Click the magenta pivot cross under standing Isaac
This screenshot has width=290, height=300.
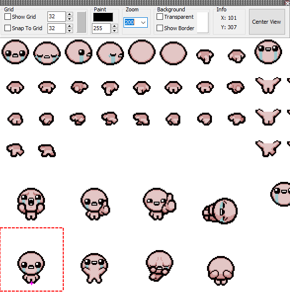(32, 283)
